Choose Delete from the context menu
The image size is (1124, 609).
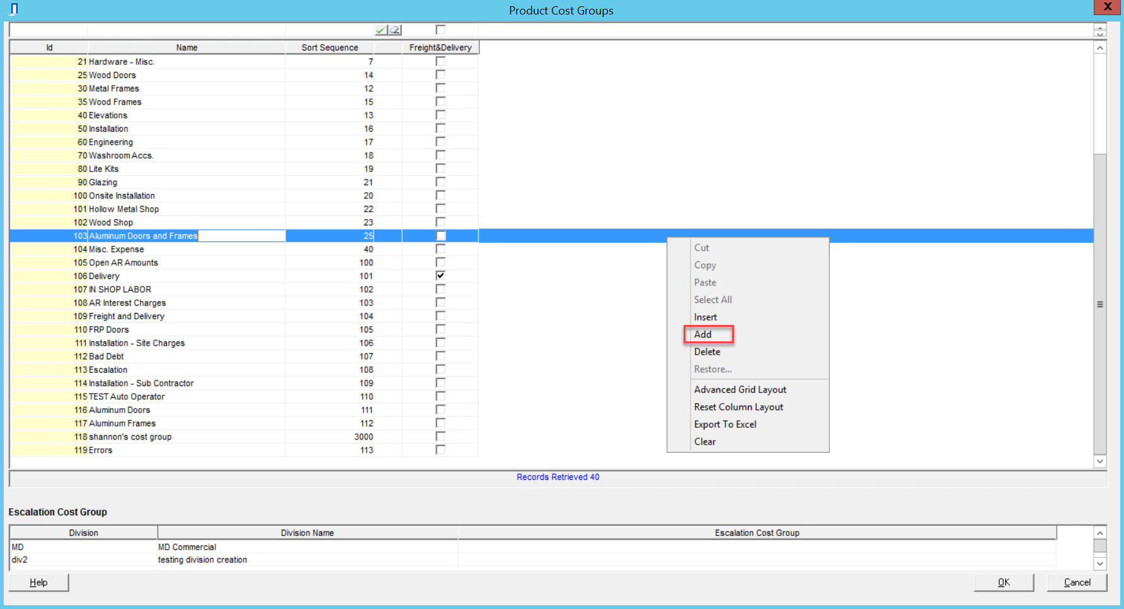point(707,352)
